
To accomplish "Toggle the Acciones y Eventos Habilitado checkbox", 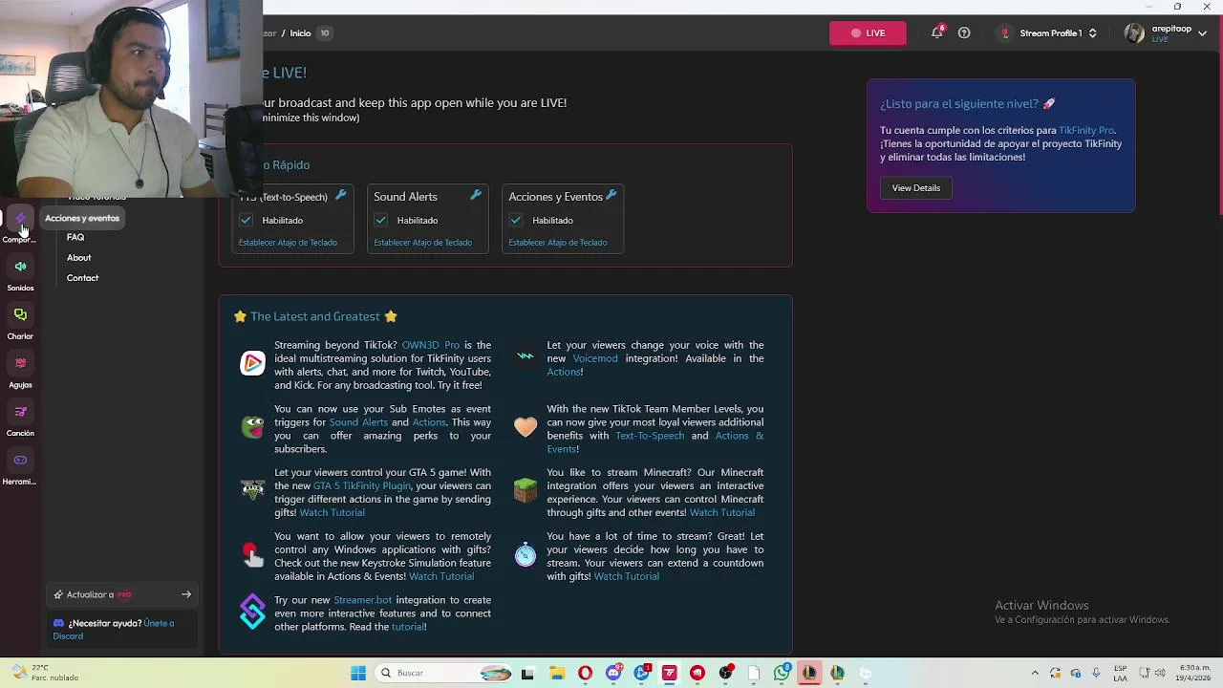I will 516,220.
